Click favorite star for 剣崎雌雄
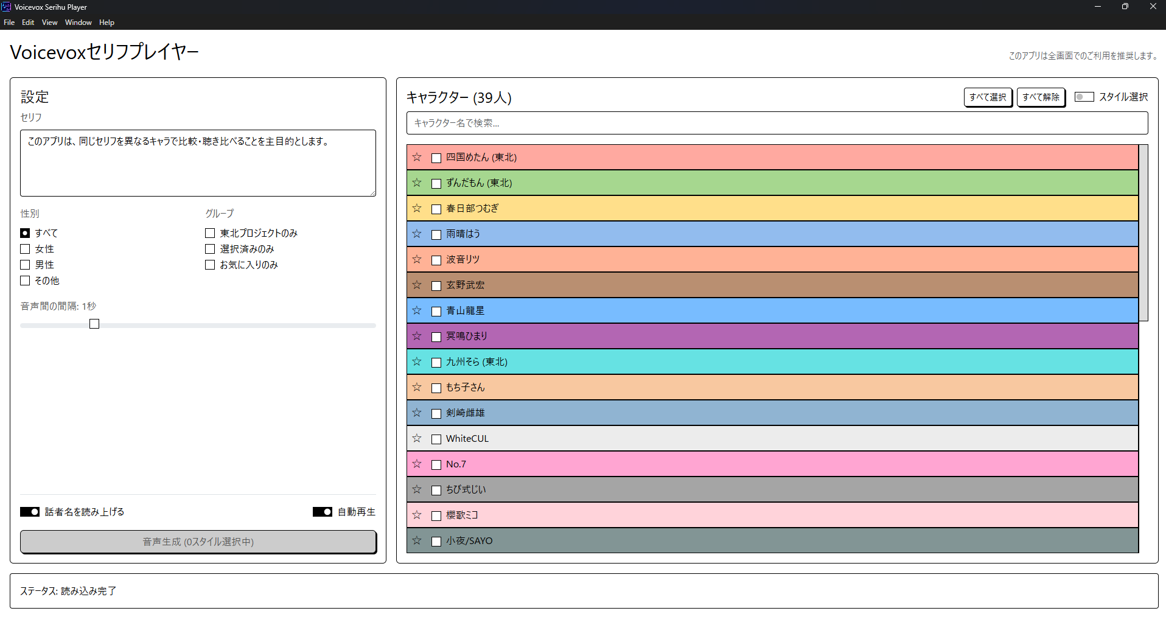 tap(417, 413)
